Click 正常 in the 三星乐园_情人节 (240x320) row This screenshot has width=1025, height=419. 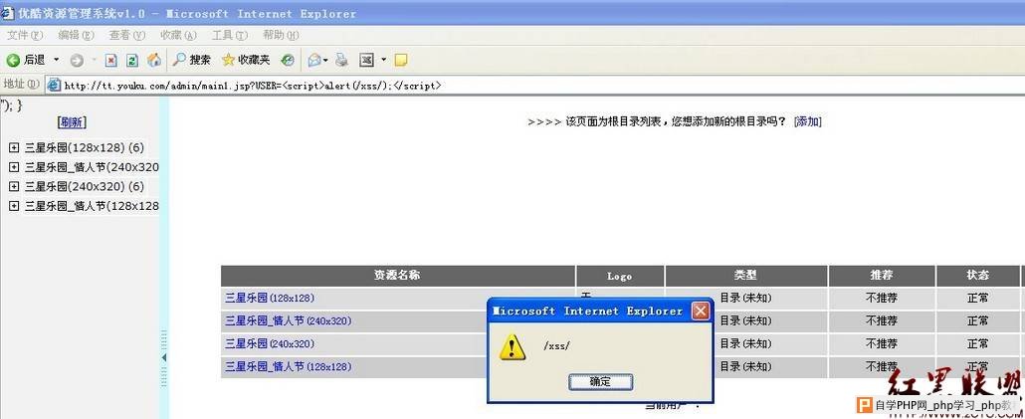tap(978, 320)
